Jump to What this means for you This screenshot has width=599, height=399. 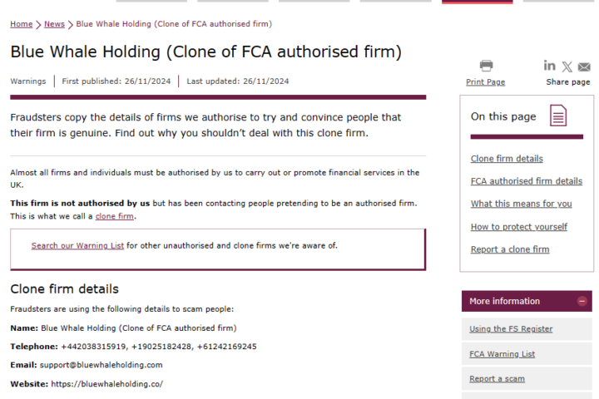521,204
